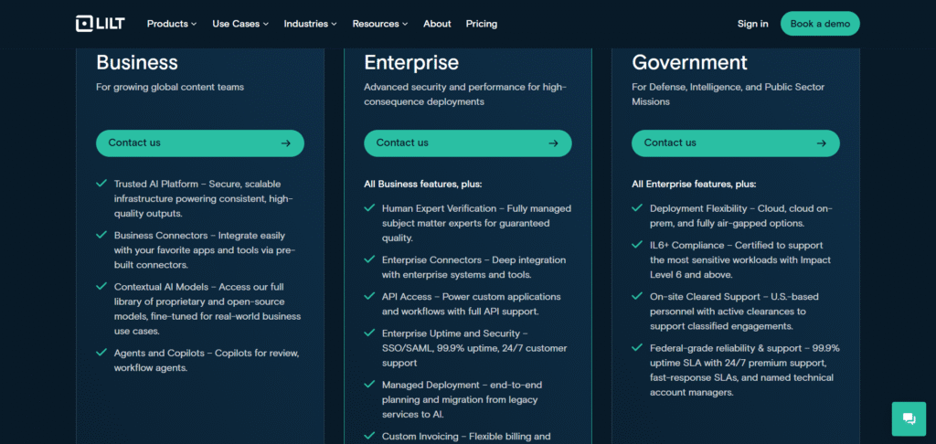936x444 pixels.
Task: Click checkmark beside API Access
Action: pos(369,297)
